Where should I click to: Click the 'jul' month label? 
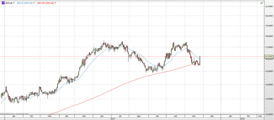[x=120, y=116]
